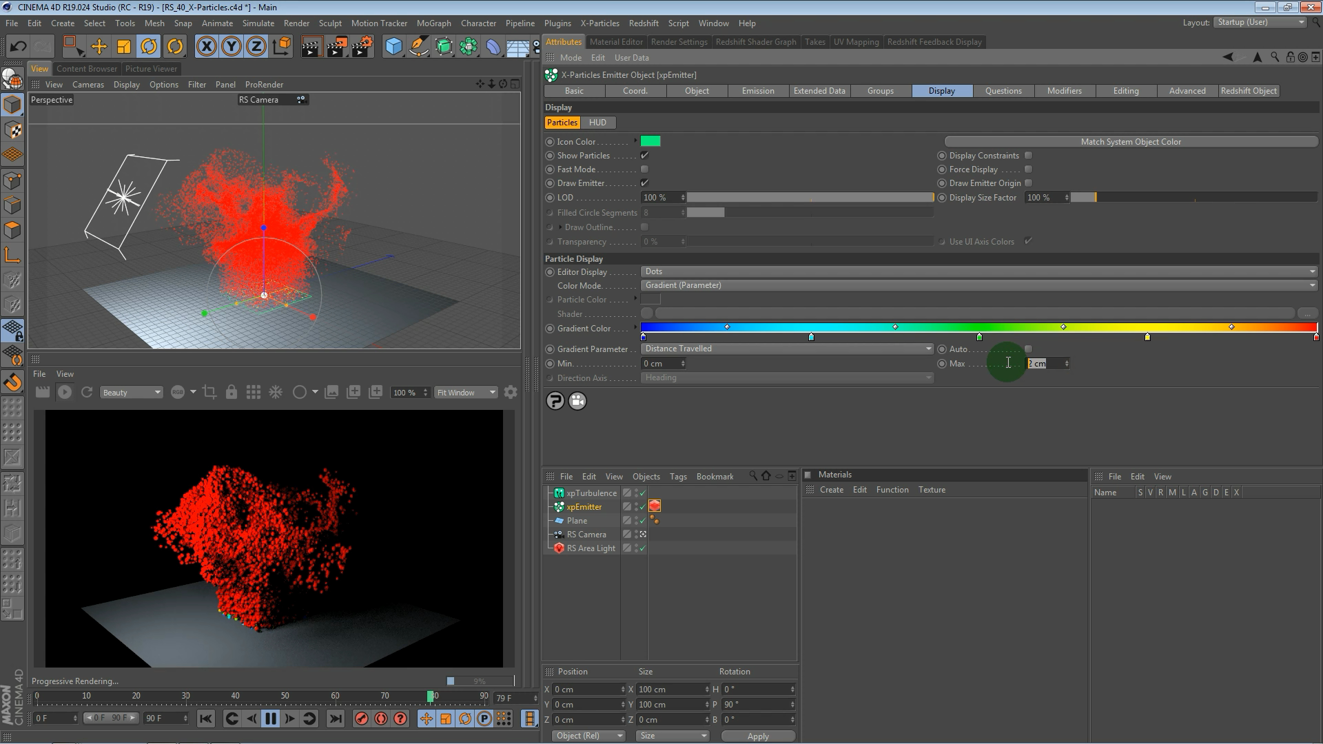
Task: Open Object (Rel) coordinate dropdown
Action: click(588, 736)
